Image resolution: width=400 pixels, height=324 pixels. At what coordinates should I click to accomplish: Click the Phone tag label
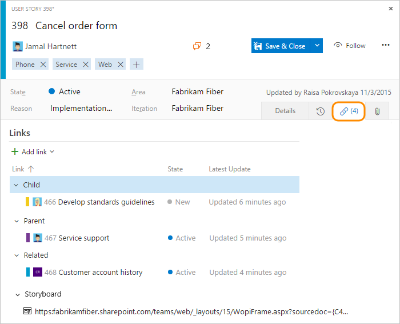(25, 65)
